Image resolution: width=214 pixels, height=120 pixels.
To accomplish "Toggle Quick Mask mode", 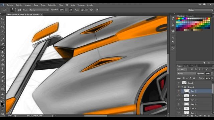I will (x=2, y=110).
